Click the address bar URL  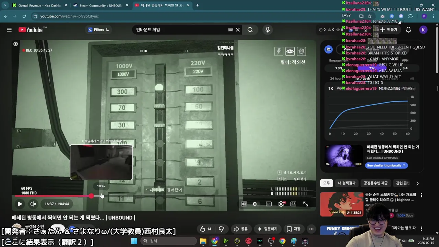(69, 16)
